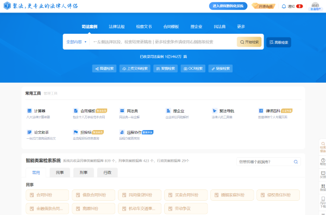Click the App下载 phone icon in sidebar

[x=323, y=199]
